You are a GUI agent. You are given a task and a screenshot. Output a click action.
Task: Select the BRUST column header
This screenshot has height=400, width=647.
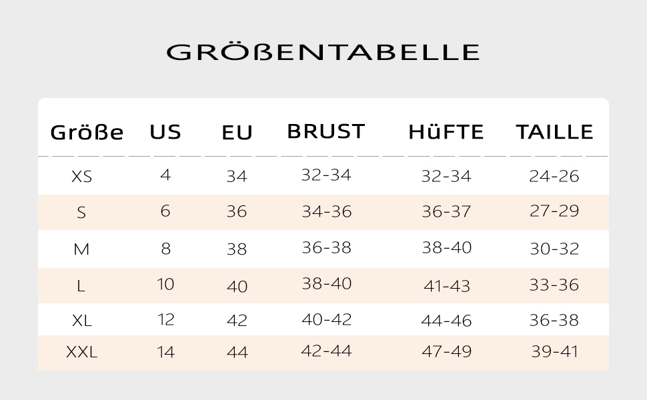(326, 131)
